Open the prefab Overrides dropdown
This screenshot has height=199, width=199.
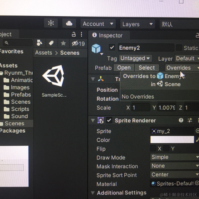click(x=182, y=68)
